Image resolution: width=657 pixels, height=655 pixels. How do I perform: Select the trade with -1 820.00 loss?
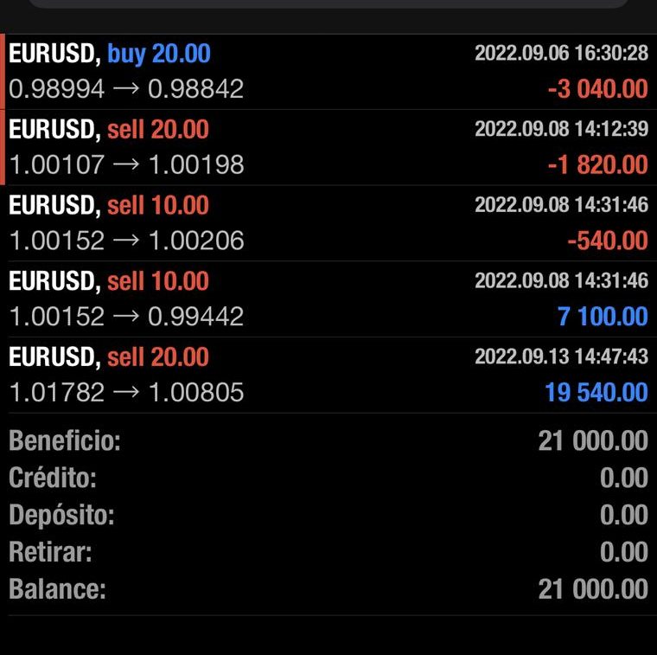click(328, 148)
